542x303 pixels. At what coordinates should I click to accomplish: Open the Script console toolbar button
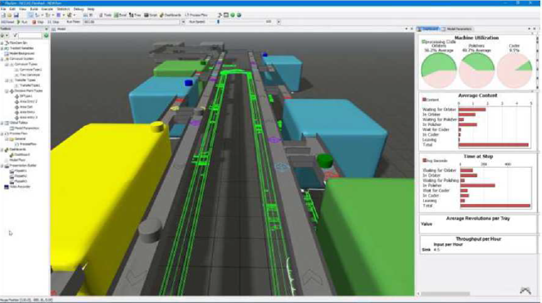coord(151,16)
